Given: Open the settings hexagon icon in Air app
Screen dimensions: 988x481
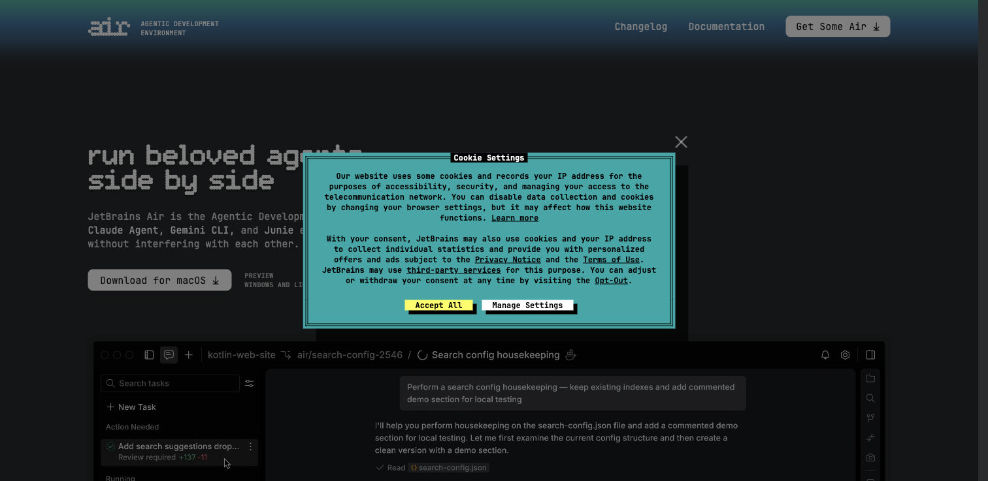Looking at the screenshot, I should pyautogui.click(x=845, y=355).
